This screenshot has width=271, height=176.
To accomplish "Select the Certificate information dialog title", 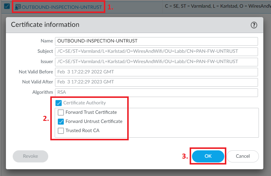I will pos(45,25).
